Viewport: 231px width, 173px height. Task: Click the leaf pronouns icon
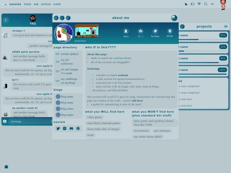[x=155, y=31]
